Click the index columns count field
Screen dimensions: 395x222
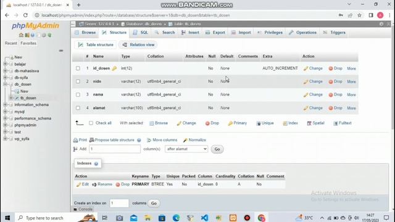[x=119, y=203]
